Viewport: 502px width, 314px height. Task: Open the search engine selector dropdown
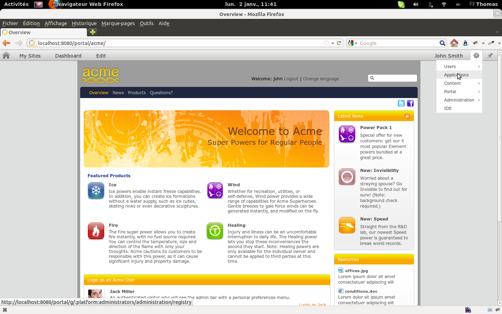coord(352,43)
